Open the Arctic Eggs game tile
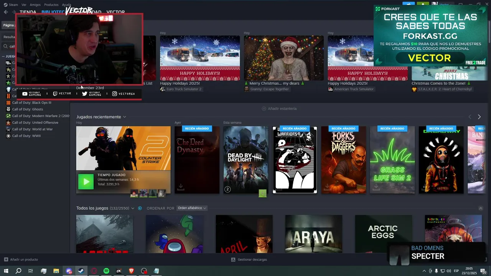This screenshot has width=491, height=276. 383,233
